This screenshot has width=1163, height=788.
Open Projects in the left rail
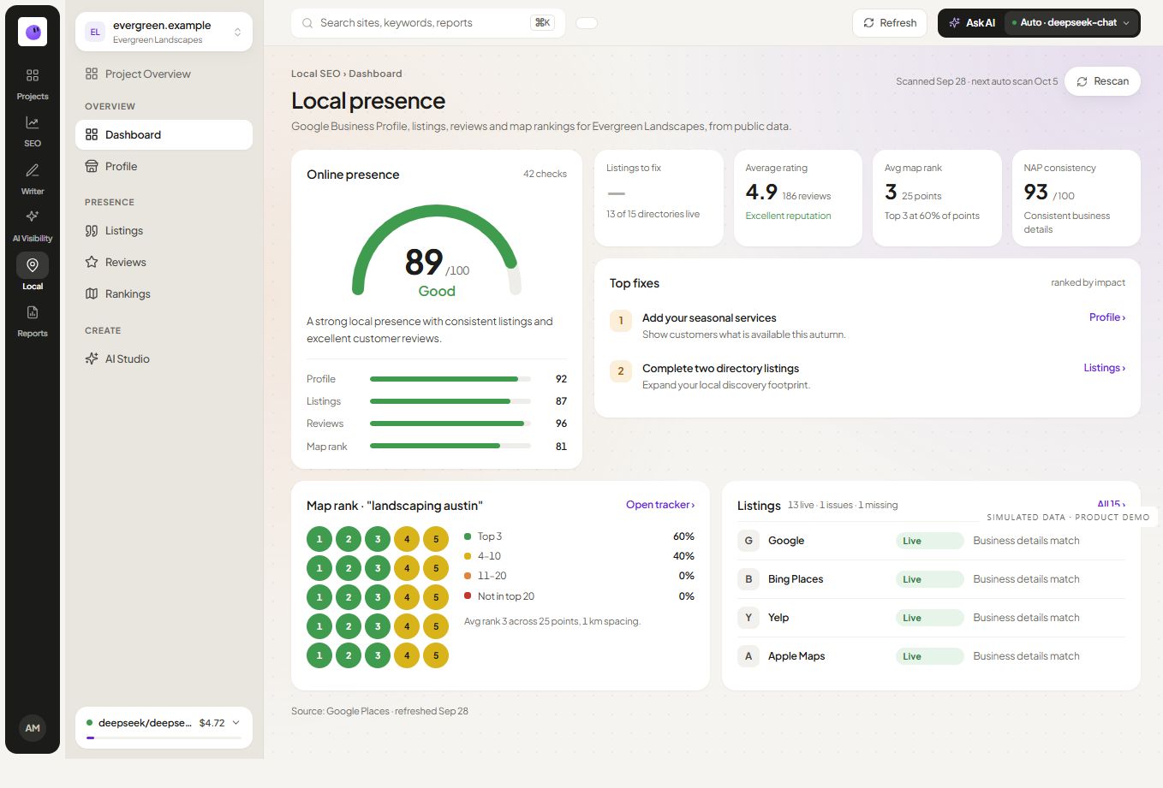(33, 84)
